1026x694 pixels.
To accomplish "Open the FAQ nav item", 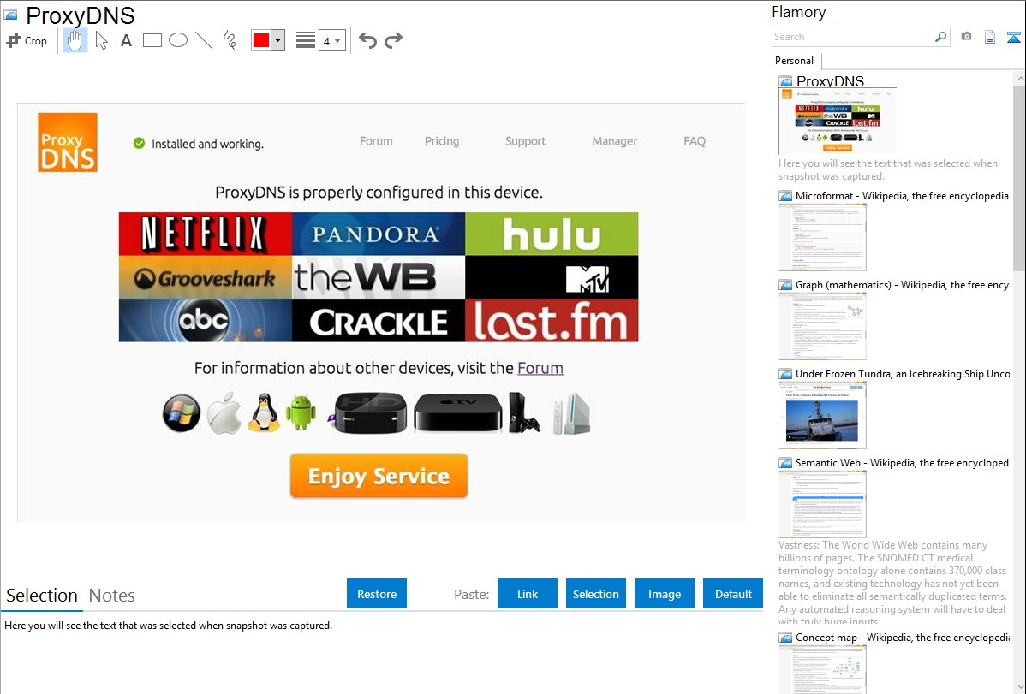I will tap(695, 141).
